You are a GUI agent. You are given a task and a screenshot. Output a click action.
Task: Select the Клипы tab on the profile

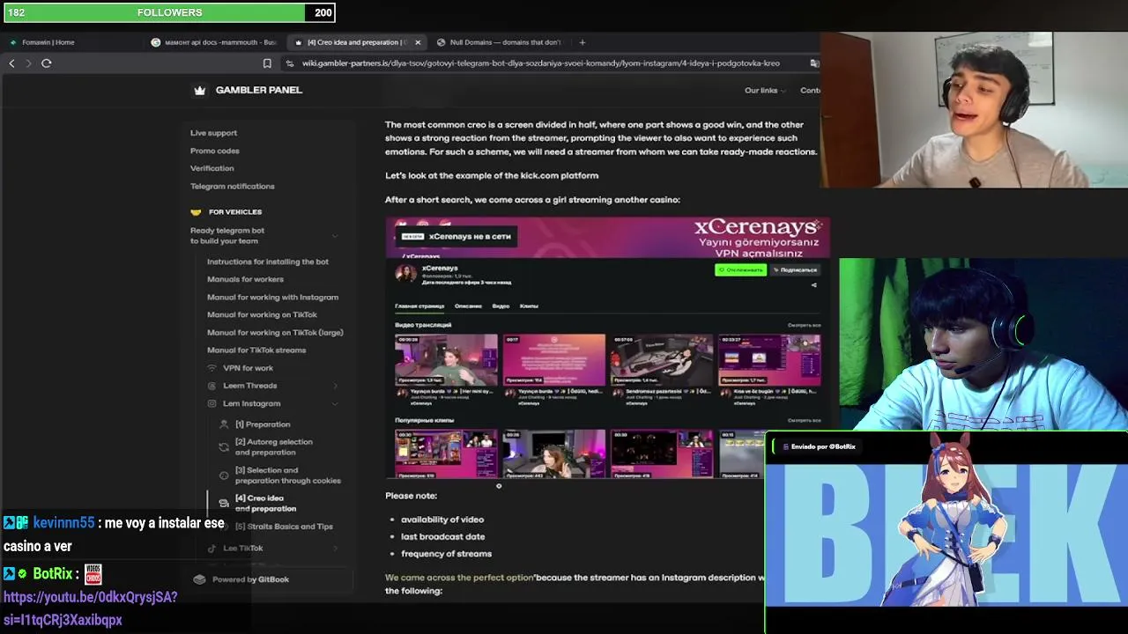(529, 306)
